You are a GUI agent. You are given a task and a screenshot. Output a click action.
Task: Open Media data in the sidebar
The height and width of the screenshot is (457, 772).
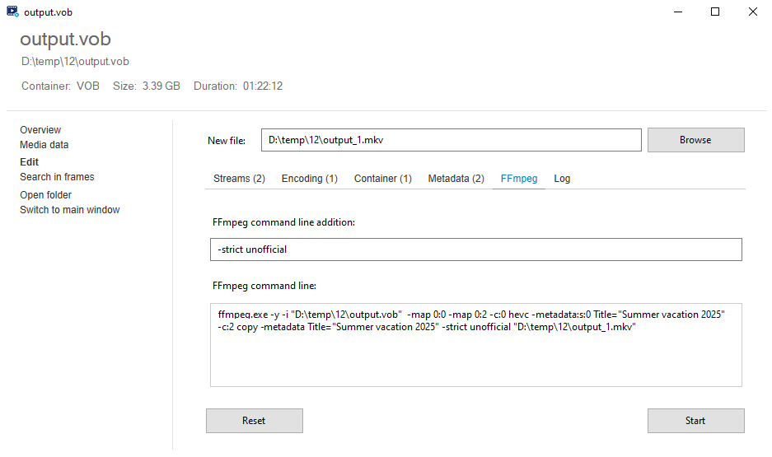tap(44, 145)
